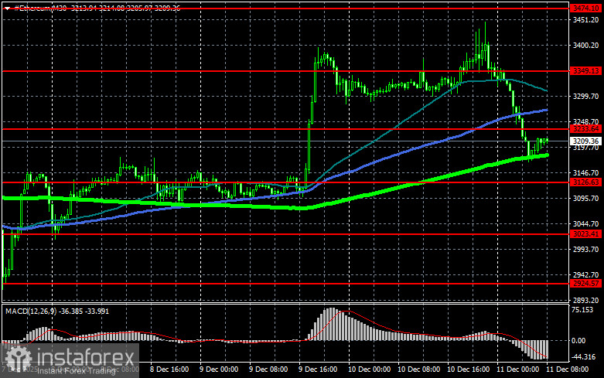
Task: Click the 11 Dec 08:00 time label
Action: [567, 369]
